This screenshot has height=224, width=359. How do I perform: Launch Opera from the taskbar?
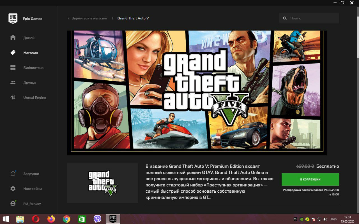(36, 219)
